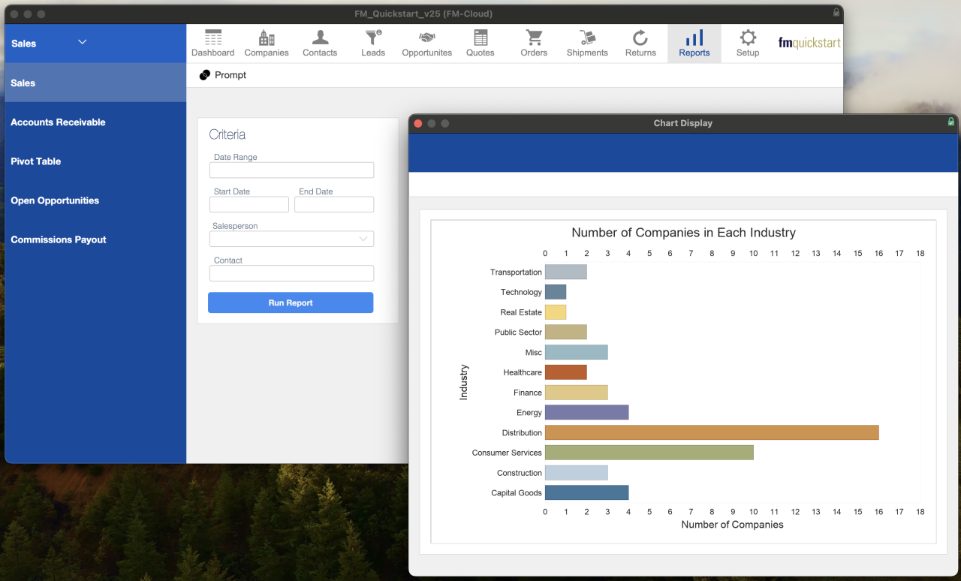The height and width of the screenshot is (581, 961).
Task: Open the Companies building icon
Action: 267,38
